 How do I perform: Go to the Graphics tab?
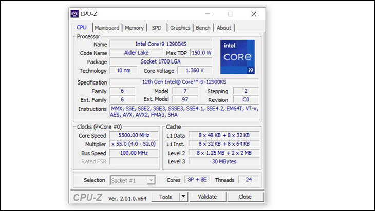coord(180,28)
